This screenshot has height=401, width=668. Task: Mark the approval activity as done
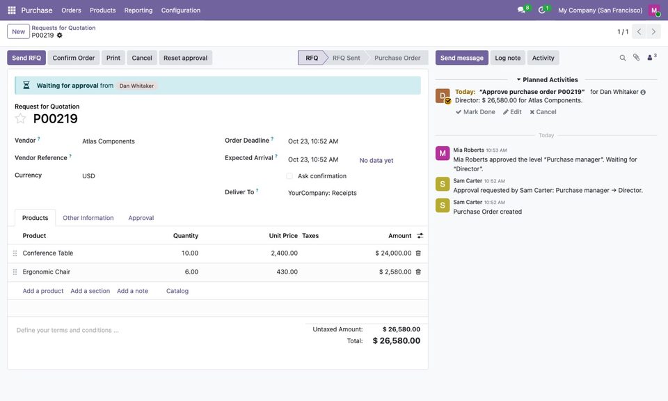click(x=475, y=112)
